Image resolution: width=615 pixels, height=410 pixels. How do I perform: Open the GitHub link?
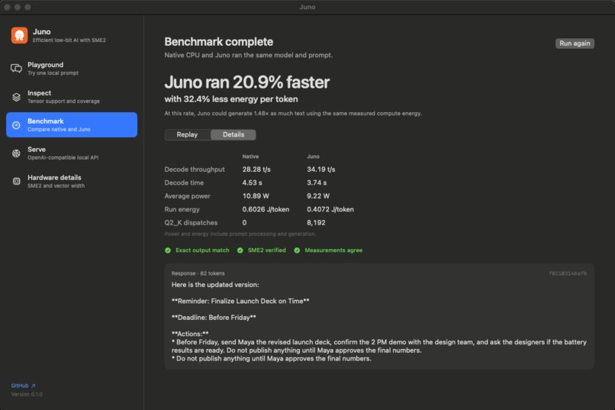[23, 386]
